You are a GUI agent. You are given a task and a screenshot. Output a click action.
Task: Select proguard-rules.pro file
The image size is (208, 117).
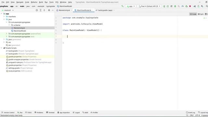tap(29, 62)
